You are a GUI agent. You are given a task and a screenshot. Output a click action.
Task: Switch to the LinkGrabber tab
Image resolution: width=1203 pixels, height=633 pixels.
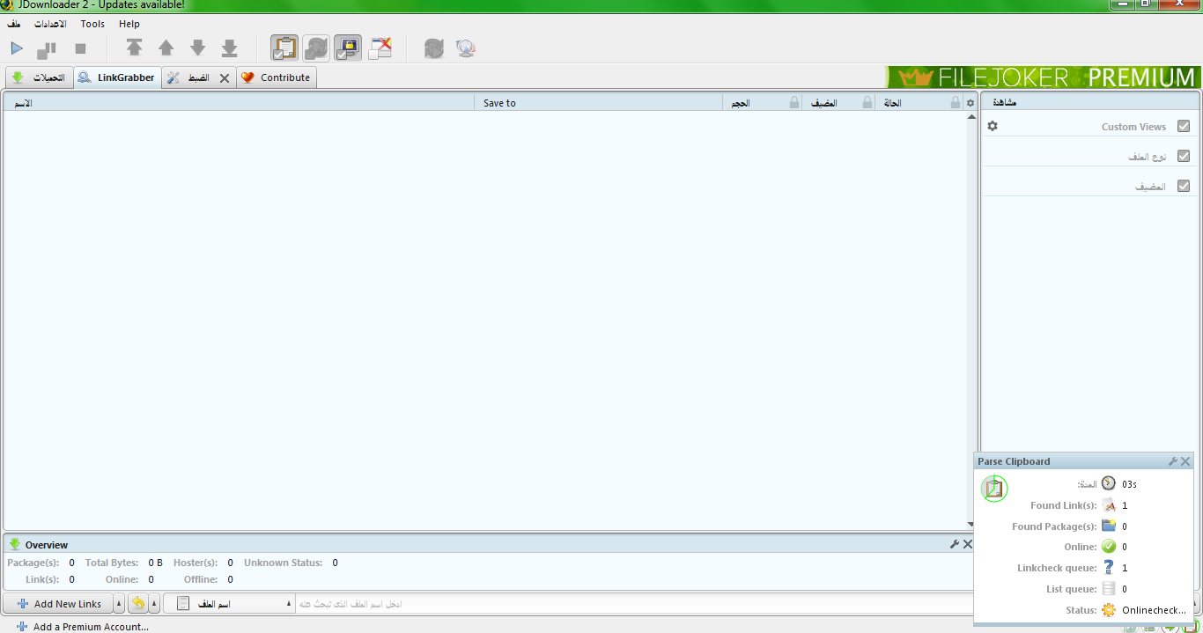click(117, 77)
